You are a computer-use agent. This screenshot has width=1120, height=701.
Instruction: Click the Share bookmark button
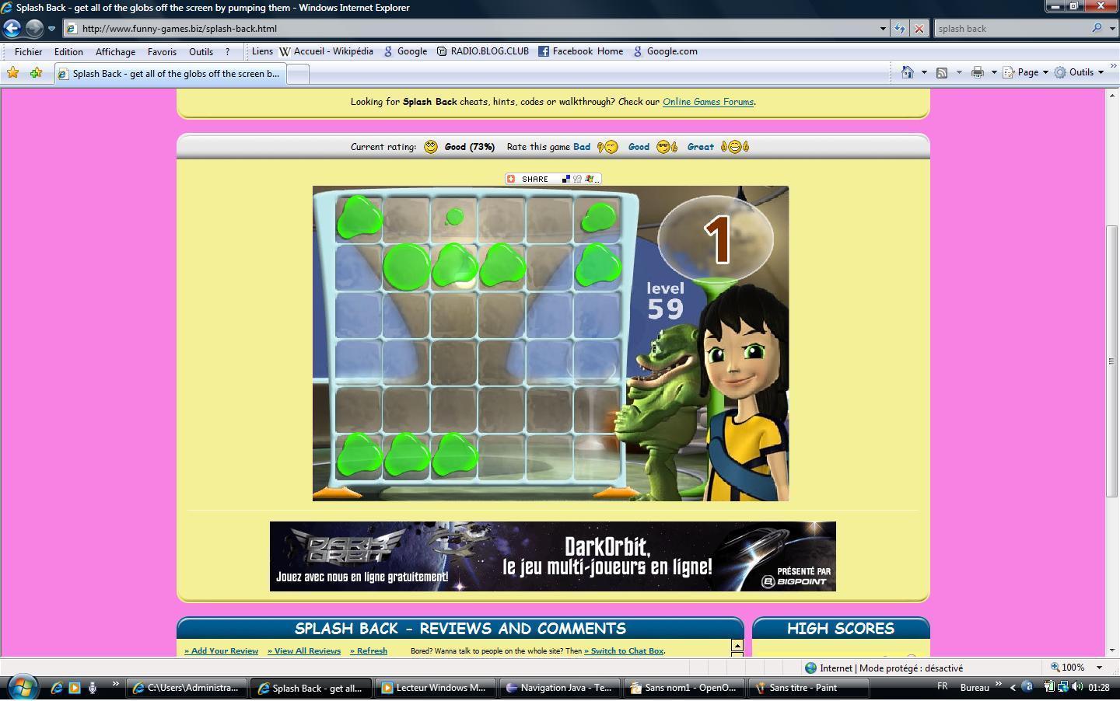coord(552,179)
